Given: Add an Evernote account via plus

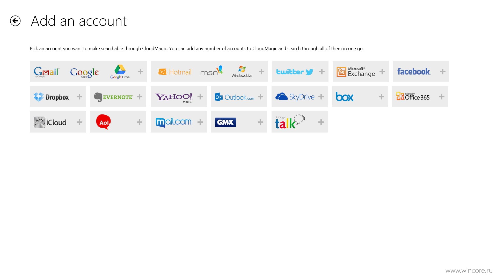Looking at the screenshot, I should click(140, 97).
